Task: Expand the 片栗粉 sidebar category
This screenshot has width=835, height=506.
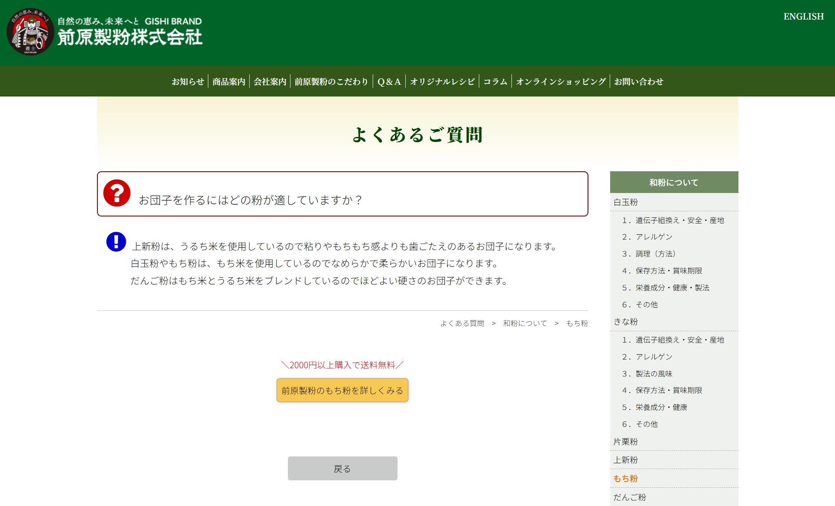Action: pos(625,442)
